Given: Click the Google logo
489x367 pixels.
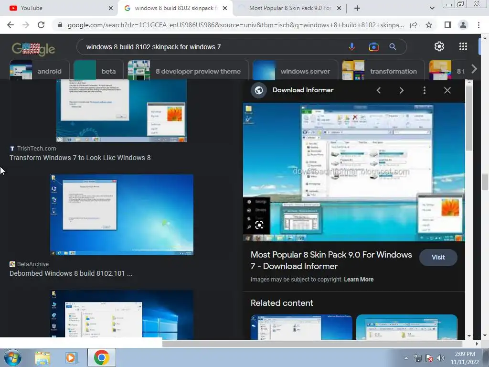Looking at the screenshot, I should point(33,49).
